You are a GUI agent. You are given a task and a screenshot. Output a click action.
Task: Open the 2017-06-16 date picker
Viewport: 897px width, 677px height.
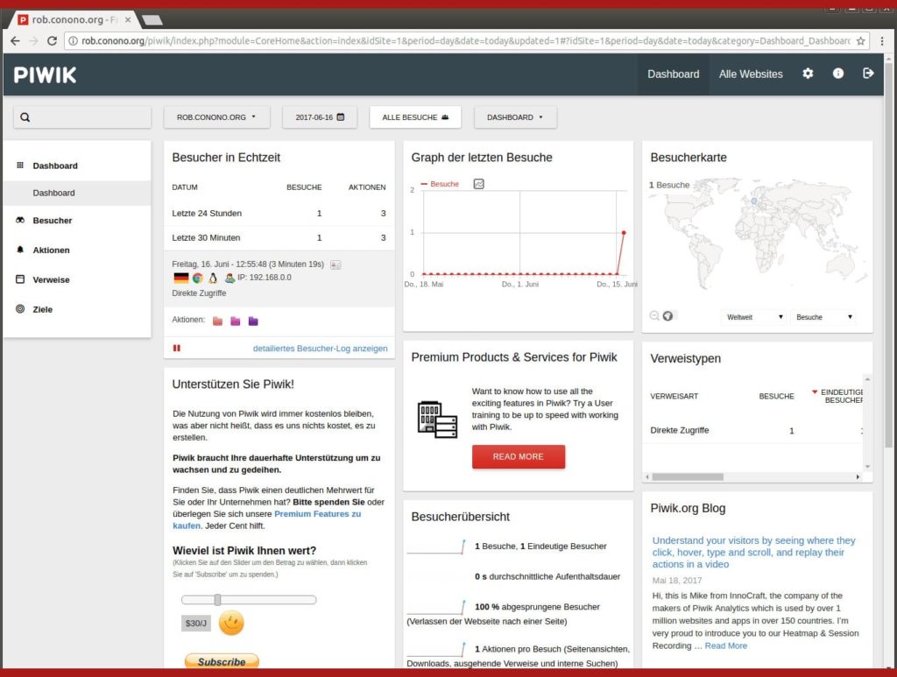[320, 117]
